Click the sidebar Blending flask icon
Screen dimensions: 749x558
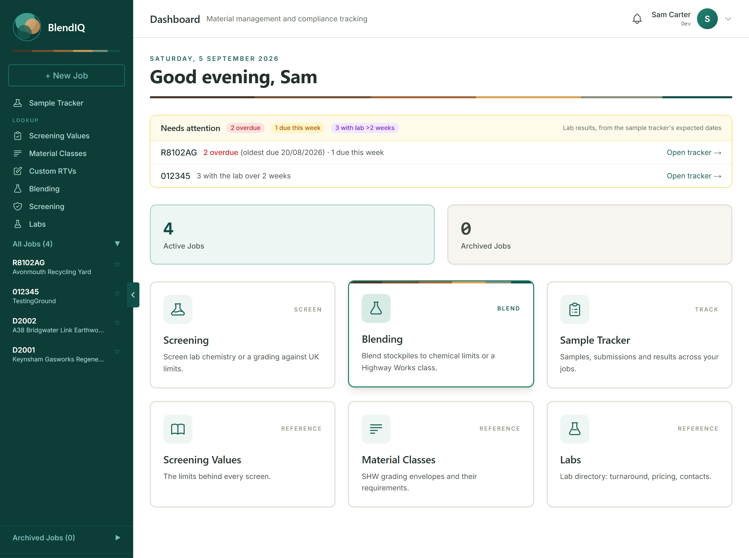(x=18, y=189)
